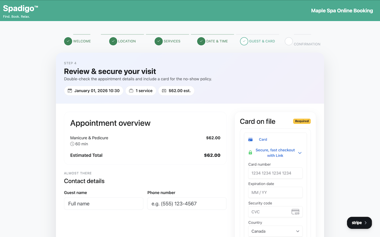Click the Welcome step checkmark circle
The height and width of the screenshot is (237, 380).
(68, 41)
